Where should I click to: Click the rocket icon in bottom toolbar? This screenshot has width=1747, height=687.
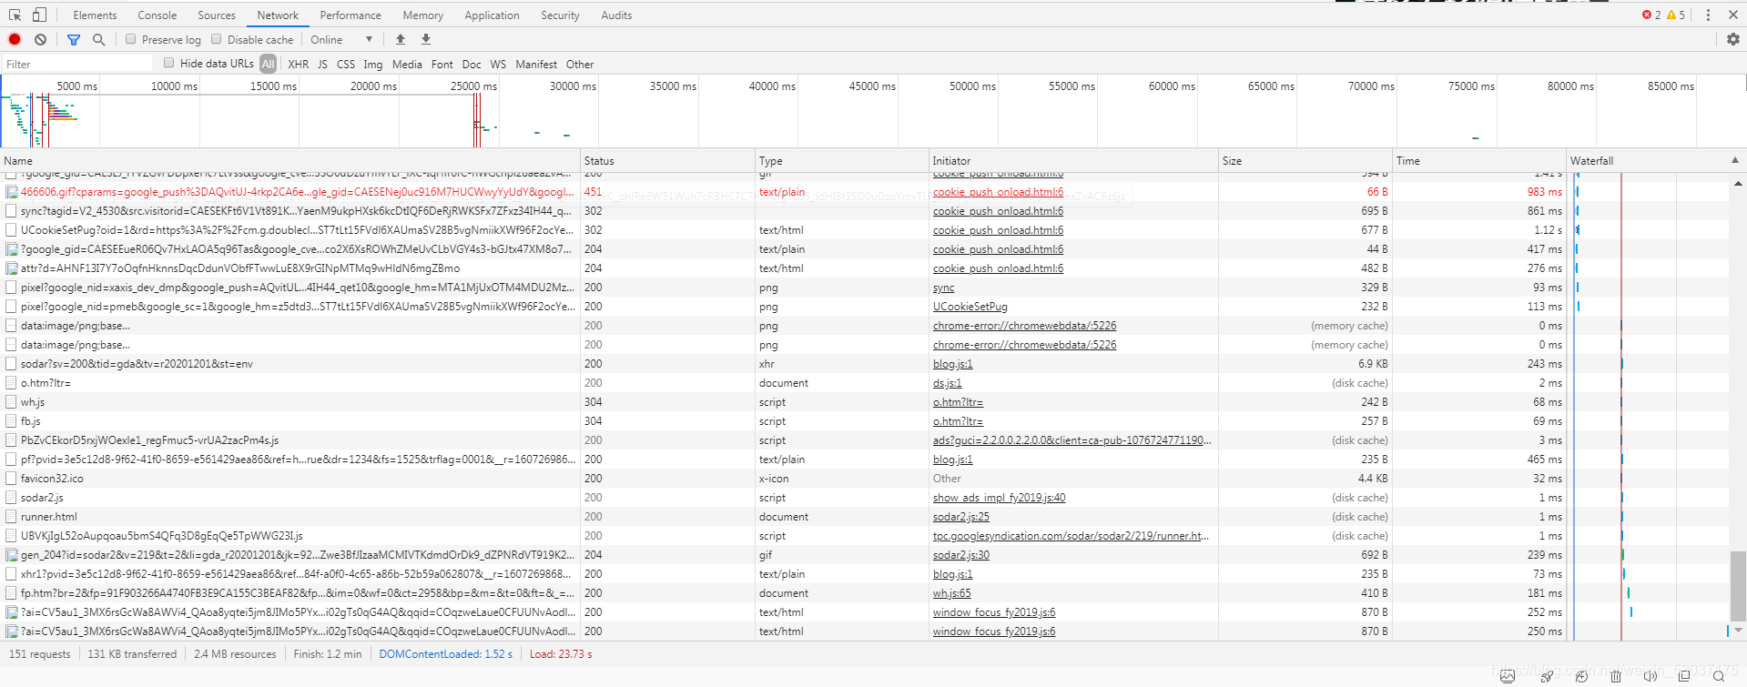click(1547, 676)
